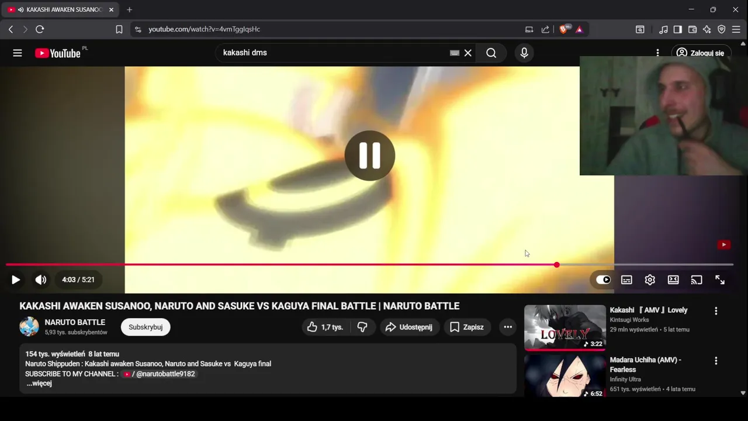Click the Udostępnij share button
This screenshot has width=748, height=421.
(409, 327)
